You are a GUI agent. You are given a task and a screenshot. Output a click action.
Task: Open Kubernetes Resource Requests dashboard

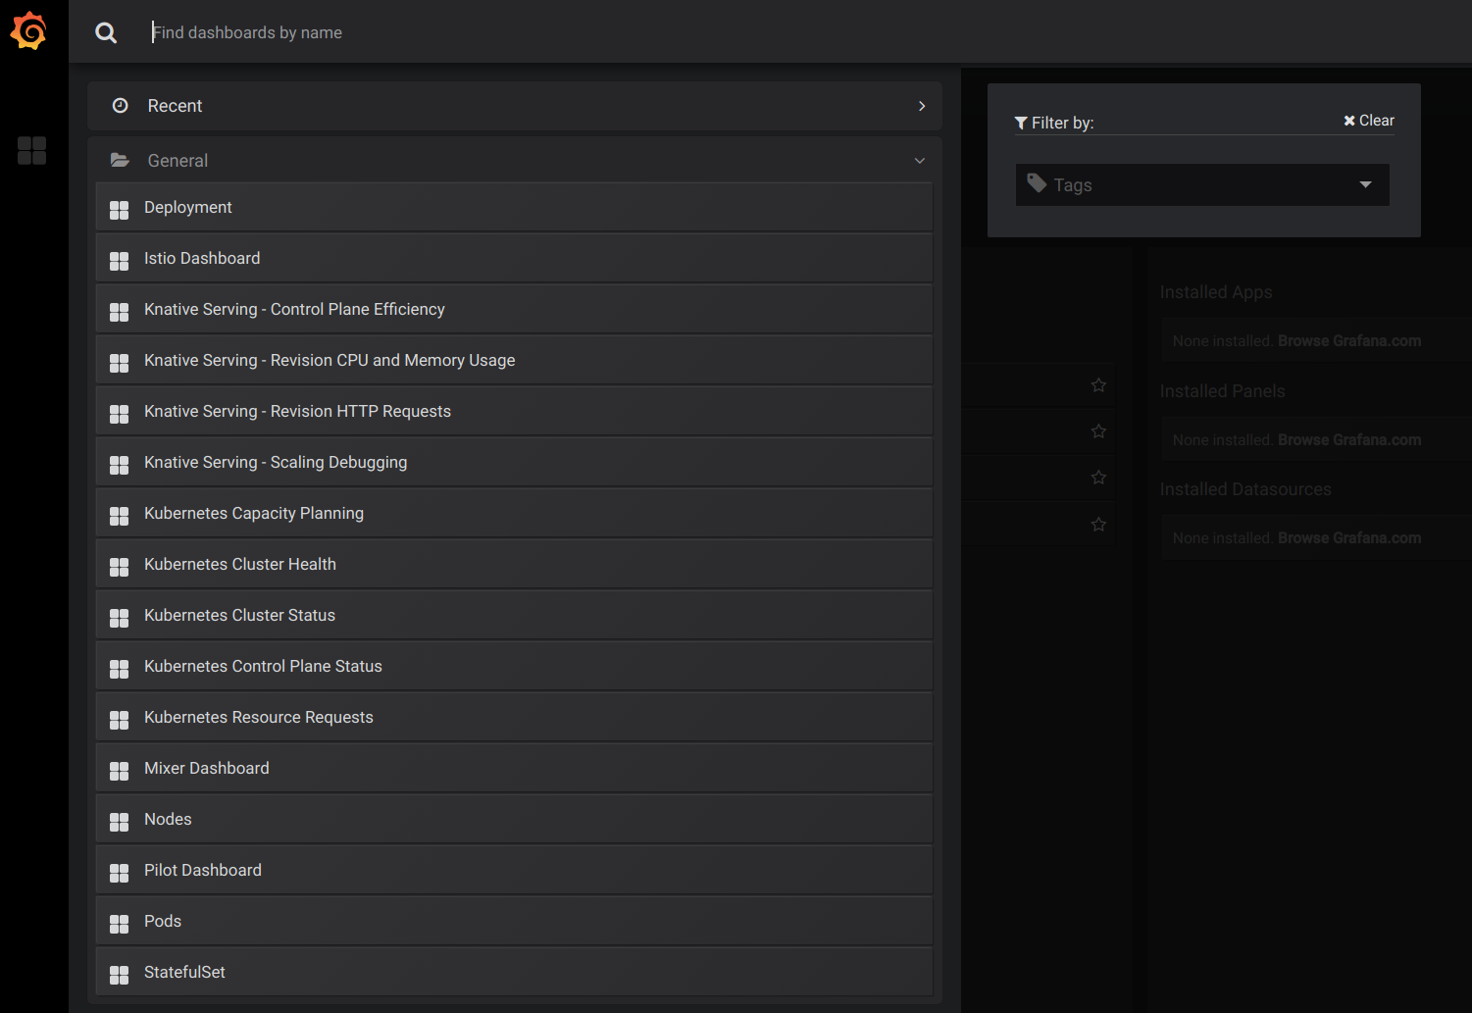click(x=514, y=718)
